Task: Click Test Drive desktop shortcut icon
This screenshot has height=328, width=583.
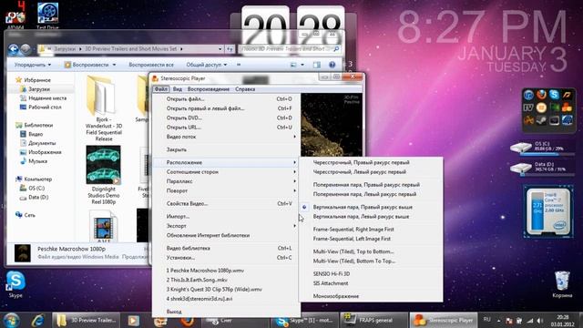Action: [47, 15]
